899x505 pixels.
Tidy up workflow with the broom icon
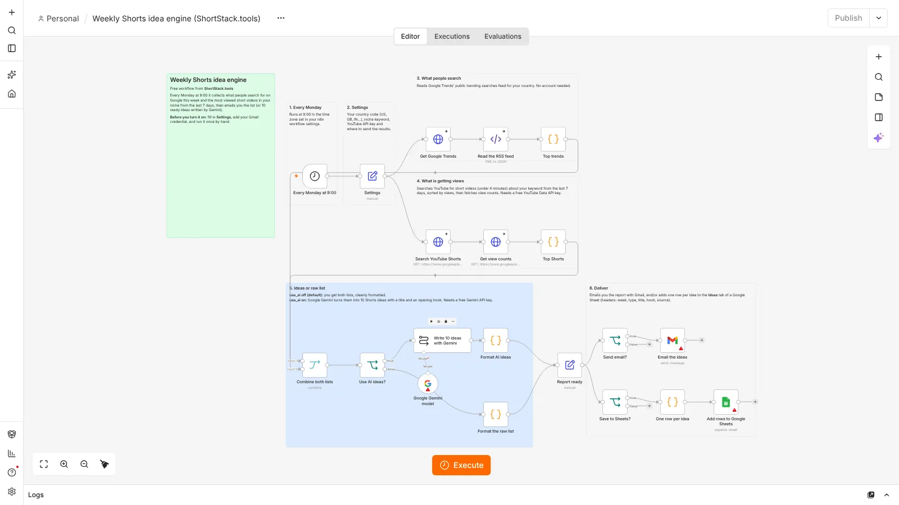pos(105,464)
